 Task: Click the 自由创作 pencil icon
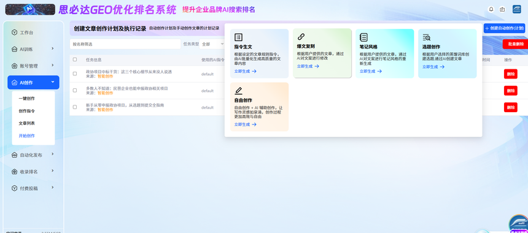click(238, 91)
